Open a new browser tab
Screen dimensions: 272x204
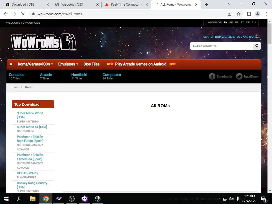pos(206,5)
